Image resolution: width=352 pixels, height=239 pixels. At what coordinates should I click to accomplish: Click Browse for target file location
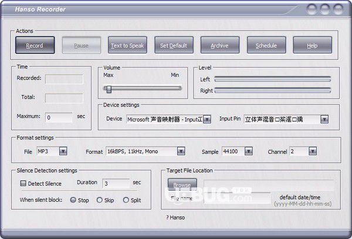point(182,184)
